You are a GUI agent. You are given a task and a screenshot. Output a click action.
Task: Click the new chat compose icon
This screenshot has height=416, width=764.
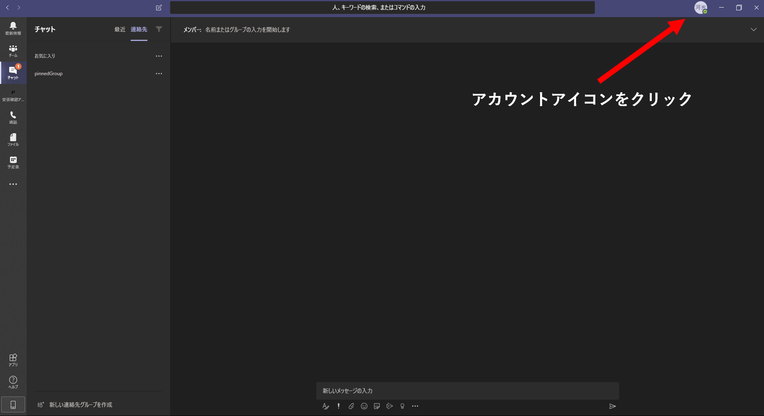pyautogui.click(x=159, y=8)
